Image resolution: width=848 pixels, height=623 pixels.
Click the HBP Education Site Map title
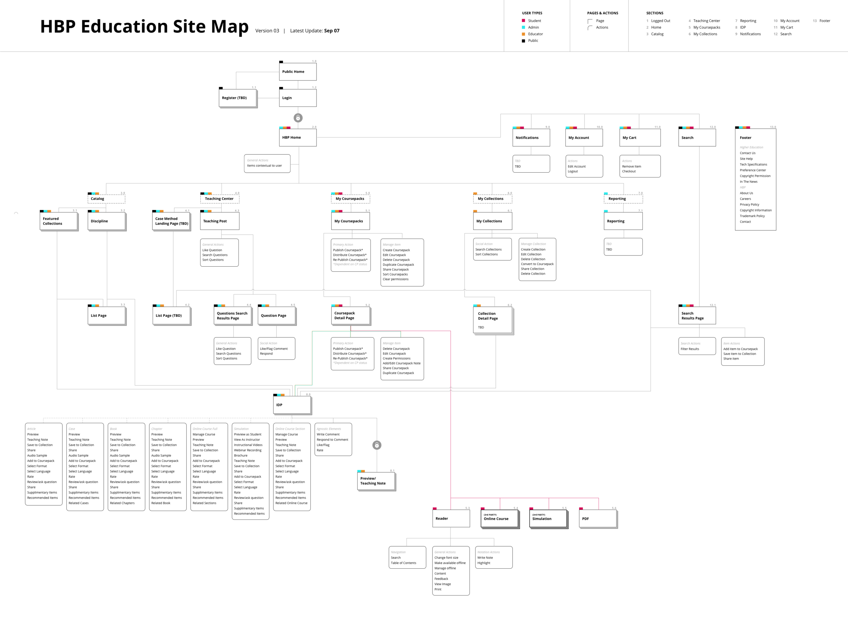pos(144,26)
